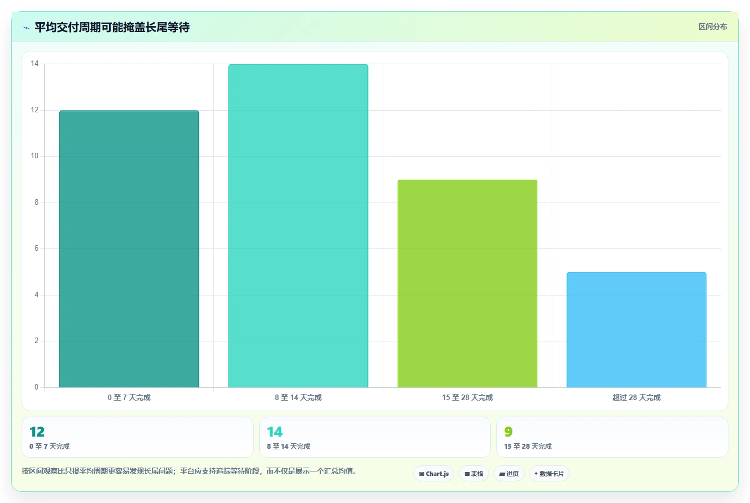The image size is (750, 503).
Task: Click the x-axis label 0 至 7 天完成
Action: click(129, 397)
